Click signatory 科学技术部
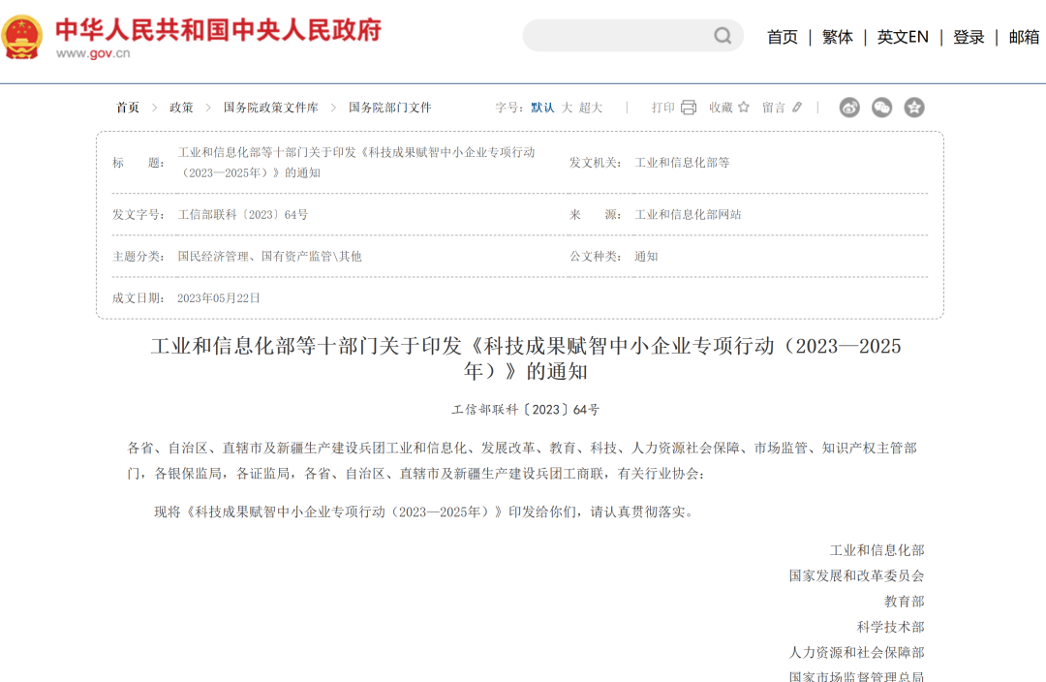The width and height of the screenshot is (1046, 682). coord(891,627)
